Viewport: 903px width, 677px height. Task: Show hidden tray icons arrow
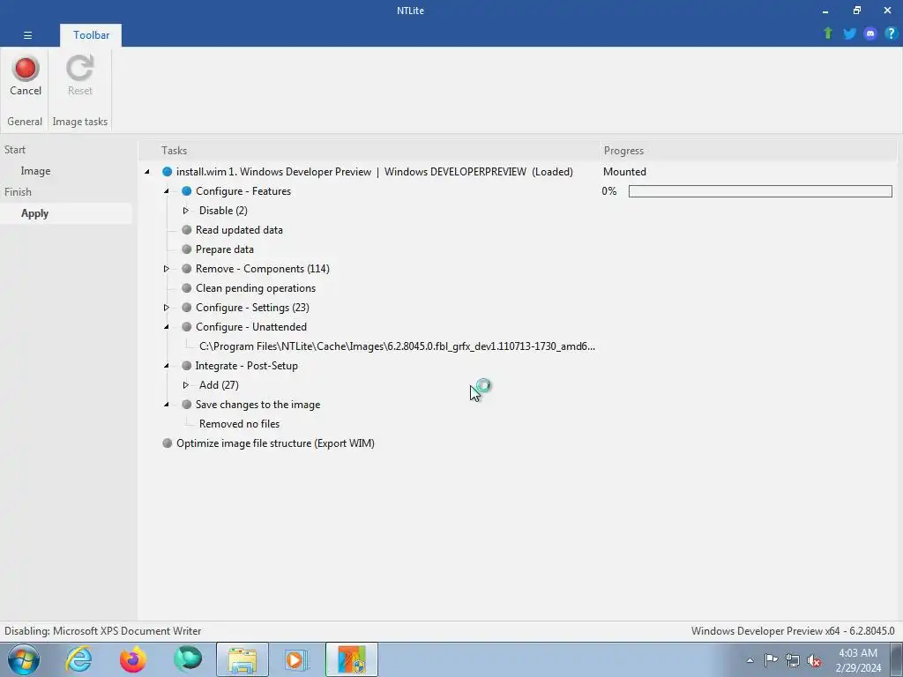750,661
